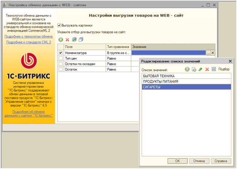This screenshot has width=237, height=169.
Task: Toggle the Выгружать картинки checkbox
Action: click(59, 25)
